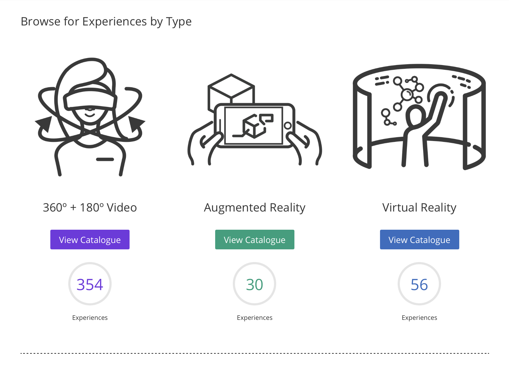Image resolution: width=509 pixels, height=371 pixels.
Task: Click the 30 experiences counter circle
Action: 254,284
